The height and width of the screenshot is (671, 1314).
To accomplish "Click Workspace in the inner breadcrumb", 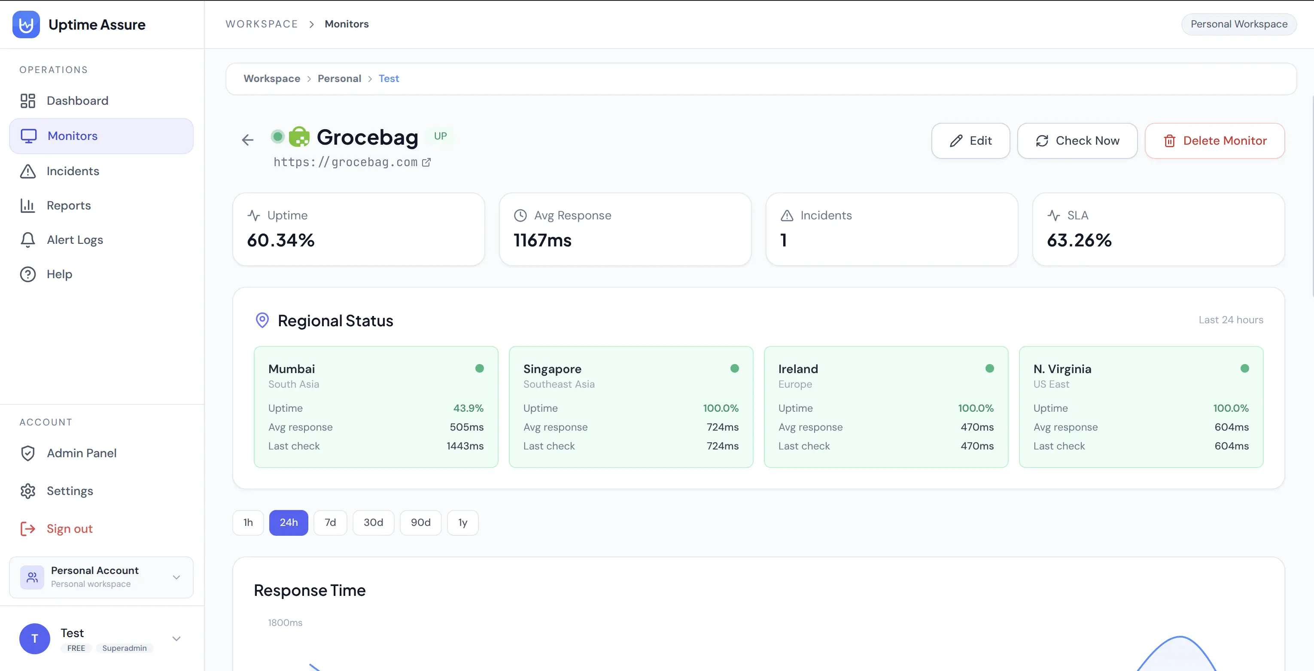I will tap(272, 79).
